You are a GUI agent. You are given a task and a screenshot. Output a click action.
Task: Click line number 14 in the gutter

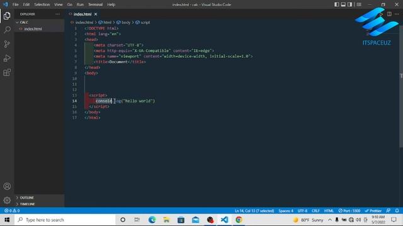click(74, 101)
